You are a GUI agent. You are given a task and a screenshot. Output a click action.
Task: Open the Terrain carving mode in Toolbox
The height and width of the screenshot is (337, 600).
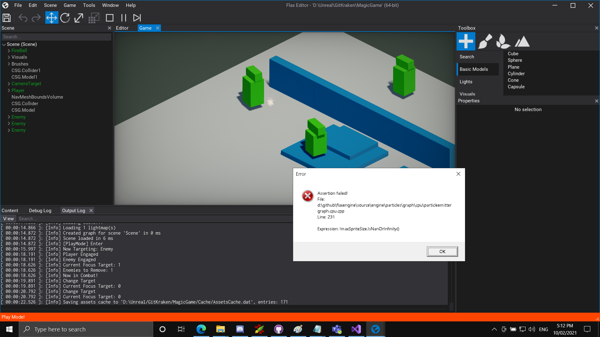[x=522, y=41]
